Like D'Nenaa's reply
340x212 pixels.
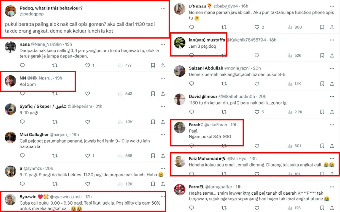click(x=257, y=27)
